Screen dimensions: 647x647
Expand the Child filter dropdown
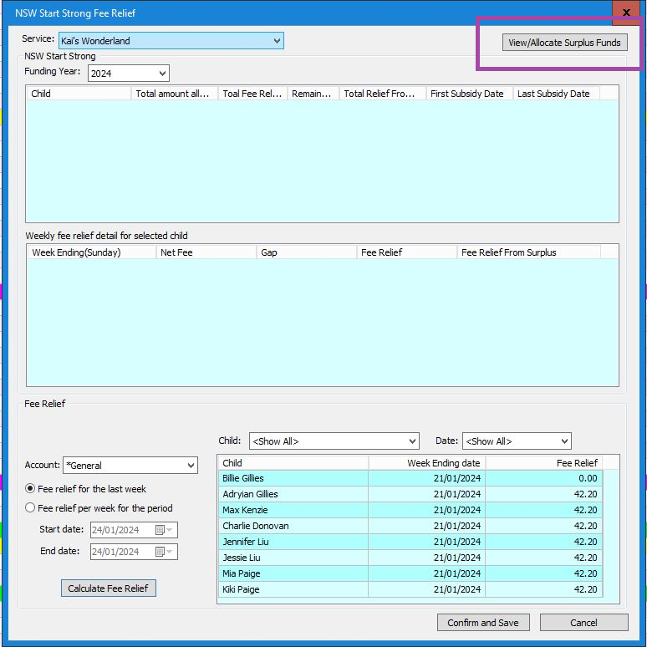coord(412,441)
